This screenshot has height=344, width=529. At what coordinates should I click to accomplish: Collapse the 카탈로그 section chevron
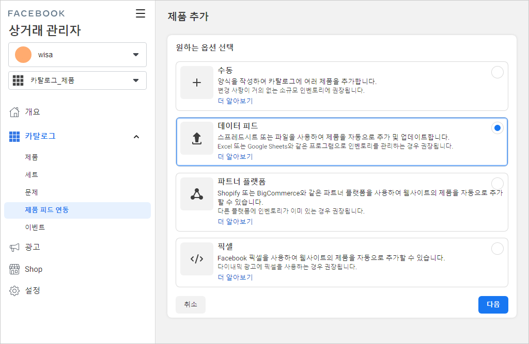(x=136, y=137)
